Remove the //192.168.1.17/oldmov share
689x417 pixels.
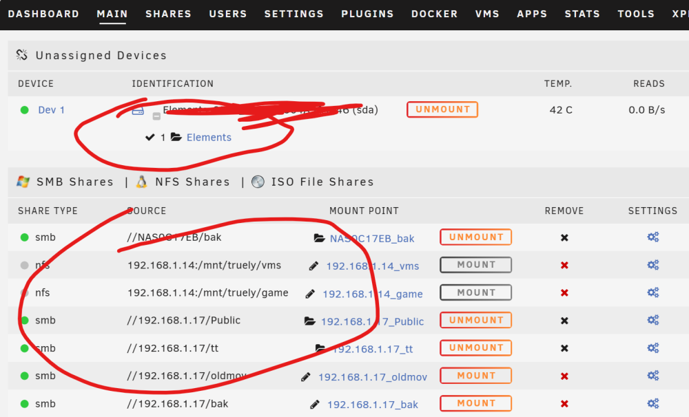click(564, 376)
